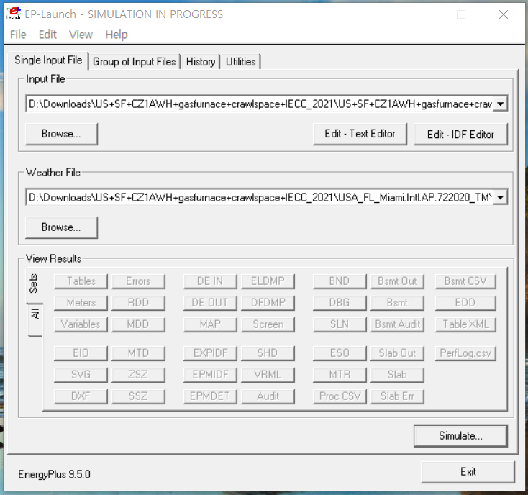Viewport: 528px width, 495px height.
Task: Switch to Group of Input Files tab
Action: pos(134,62)
